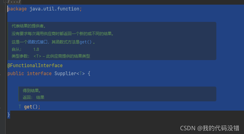The image size is (244, 134).
Task: Click the 返回: 结果 doc line
Action: click(33, 97)
